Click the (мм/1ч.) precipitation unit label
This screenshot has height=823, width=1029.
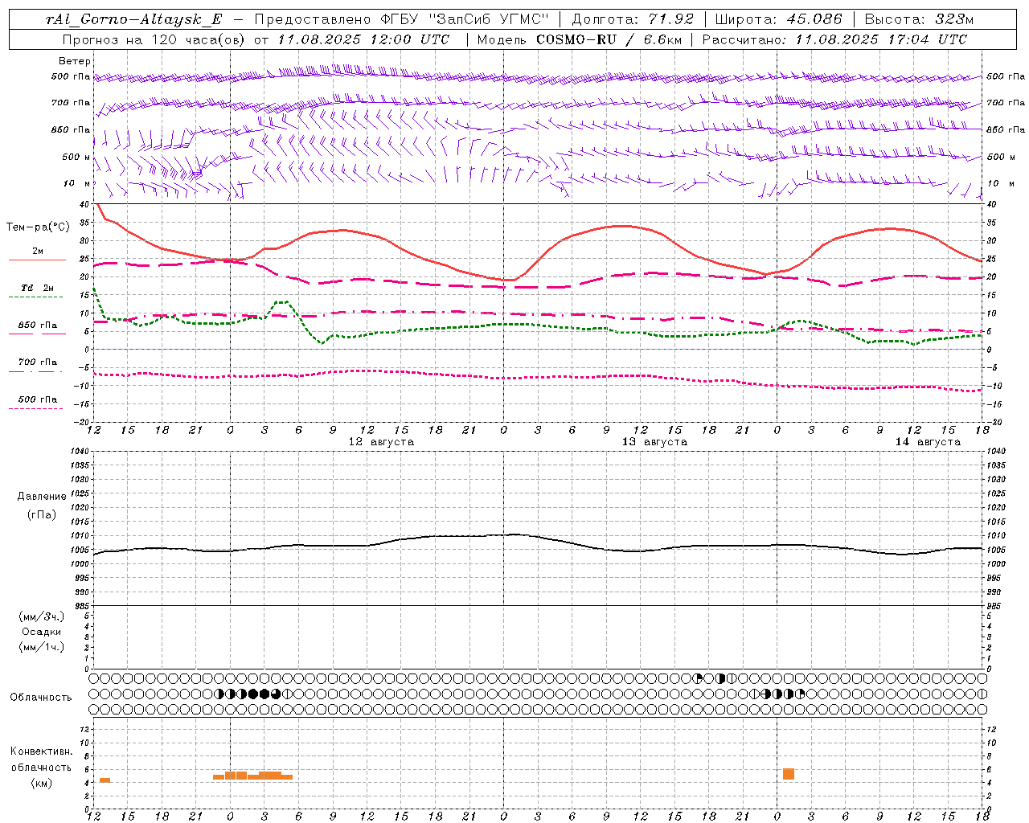point(42,647)
